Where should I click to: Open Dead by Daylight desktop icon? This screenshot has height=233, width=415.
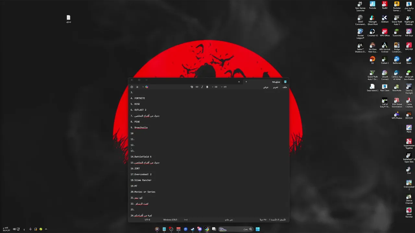(409, 89)
